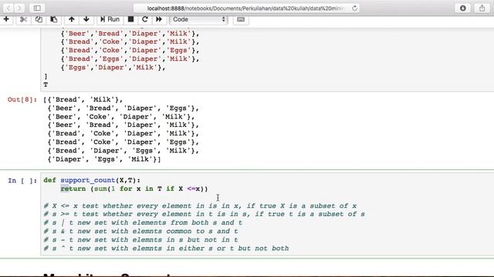Cut selected cells with scissors icon
The image size is (494, 277).
pyautogui.click(x=23, y=19)
